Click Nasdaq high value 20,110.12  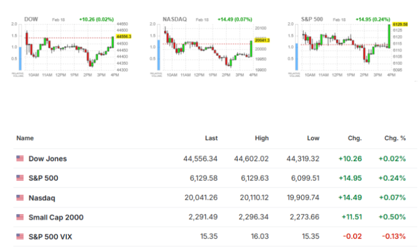254,198
